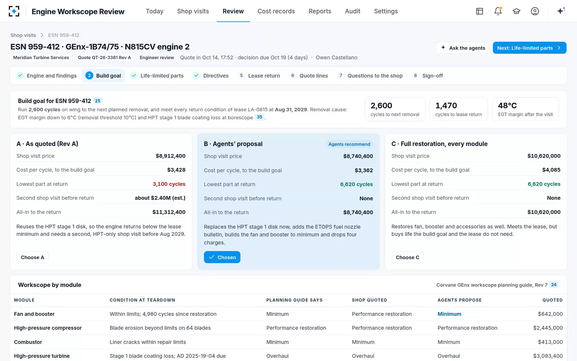Open the Today tab
Image resolution: width=577 pixels, height=361 pixels.
(x=155, y=11)
